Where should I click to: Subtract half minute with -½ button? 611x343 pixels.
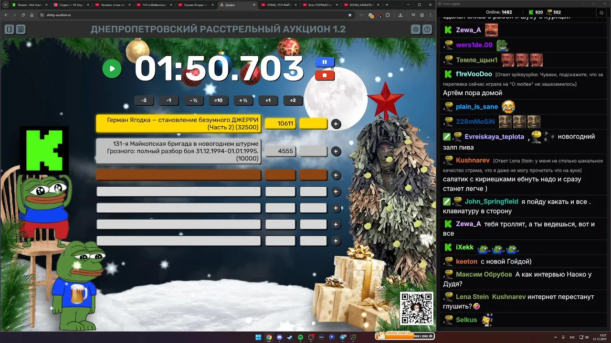[194, 101]
